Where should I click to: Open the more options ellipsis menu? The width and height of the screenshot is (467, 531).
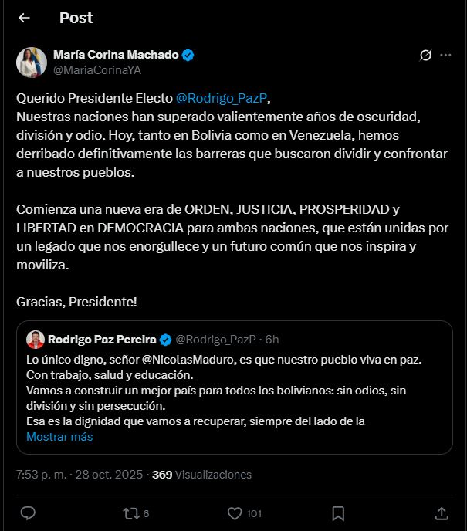point(446,56)
